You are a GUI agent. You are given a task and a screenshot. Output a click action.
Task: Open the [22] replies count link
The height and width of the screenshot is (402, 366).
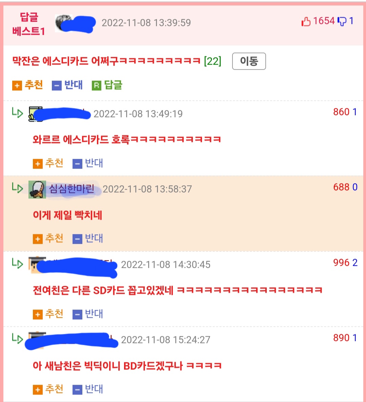pos(212,61)
